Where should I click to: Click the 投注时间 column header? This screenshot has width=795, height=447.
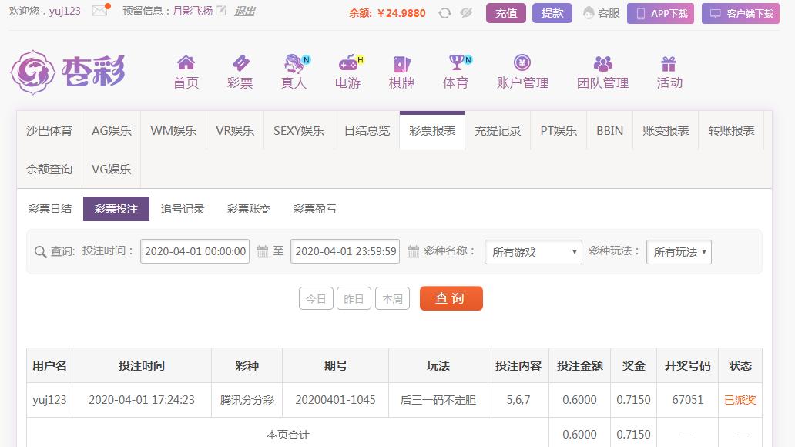[x=142, y=366]
